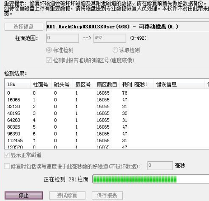This screenshot has width=209, height=201.
Task: Sort by the 磁头号 column header
Action: pos(62,85)
